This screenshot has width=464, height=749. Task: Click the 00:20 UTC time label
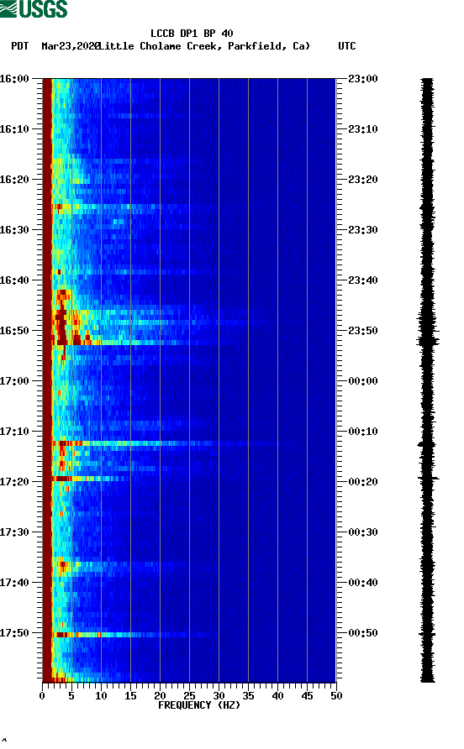coord(363,482)
